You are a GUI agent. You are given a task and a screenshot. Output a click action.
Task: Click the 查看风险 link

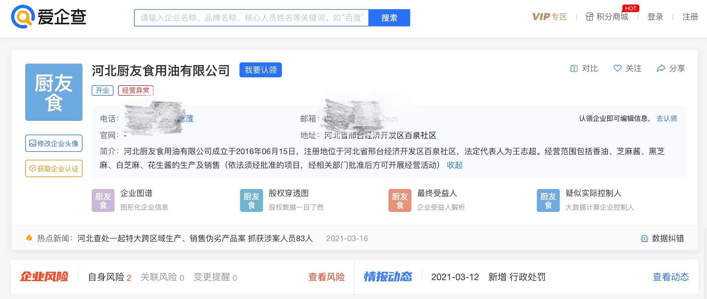(326, 277)
